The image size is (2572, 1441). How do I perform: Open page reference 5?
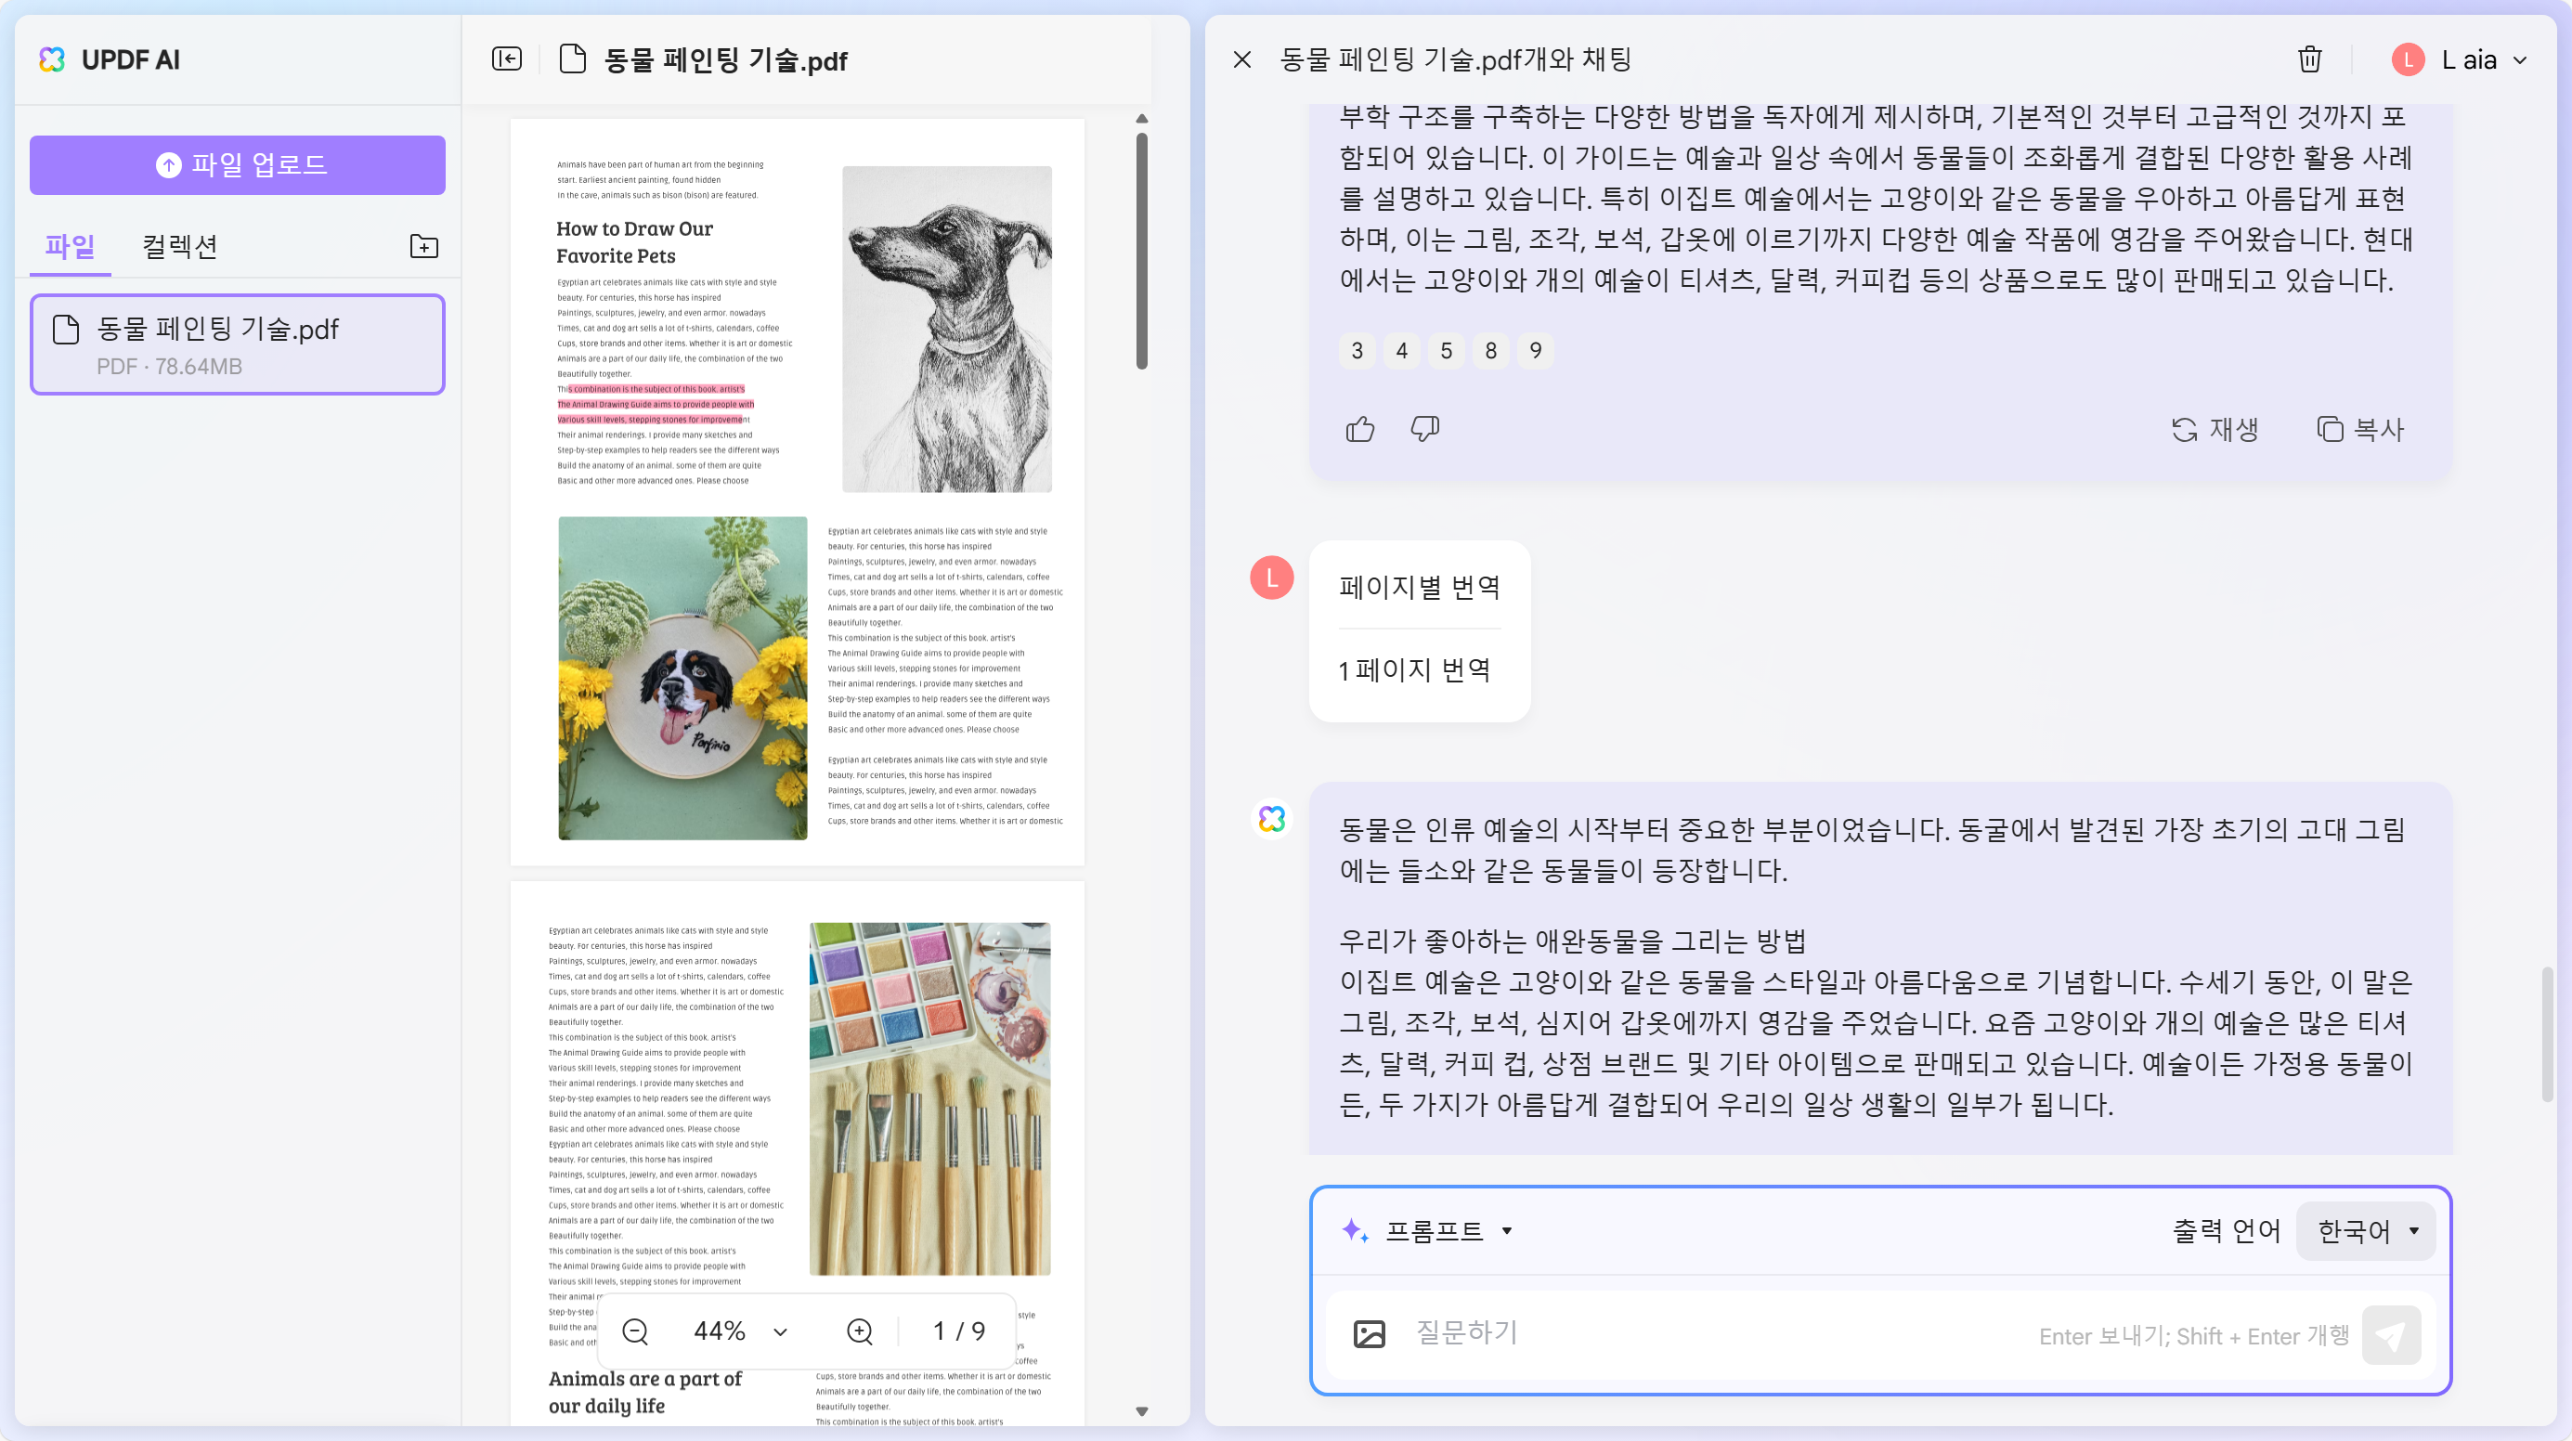pyautogui.click(x=1446, y=351)
